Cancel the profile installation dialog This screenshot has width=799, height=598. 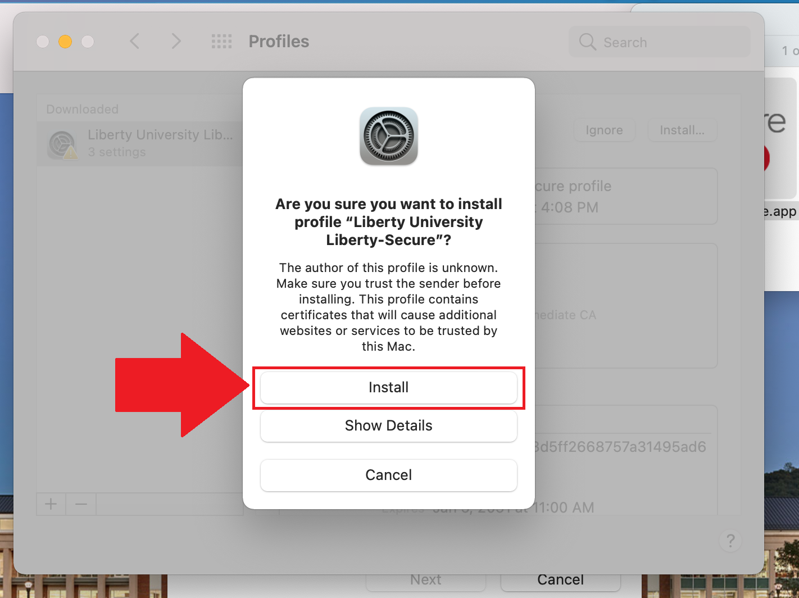(388, 475)
